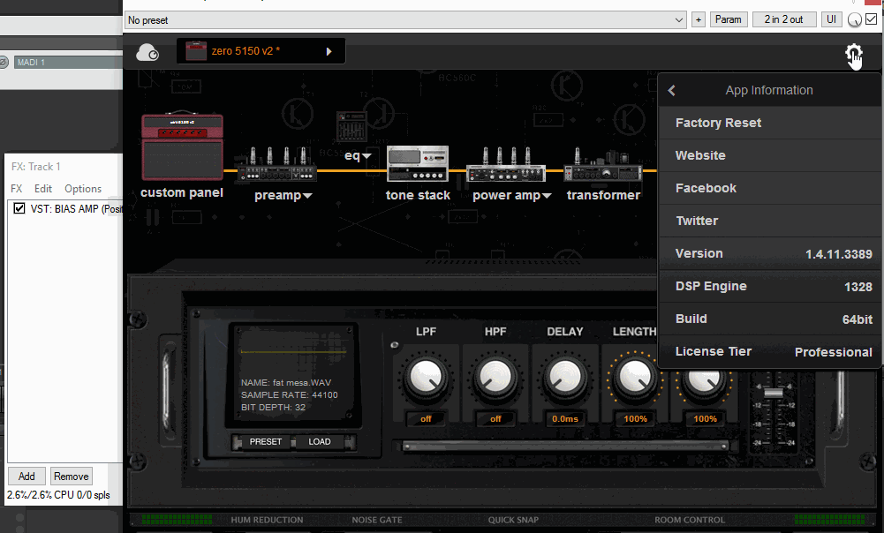Click the Build 64bit row
Viewport: 884px width, 533px height.
click(769, 319)
